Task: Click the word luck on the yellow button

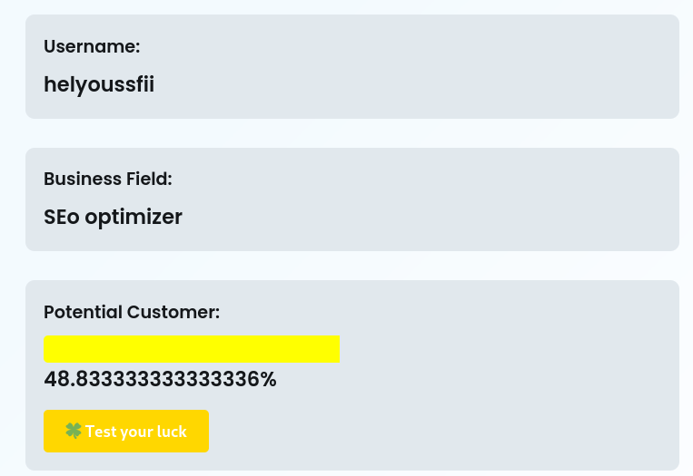Action: 173,432
